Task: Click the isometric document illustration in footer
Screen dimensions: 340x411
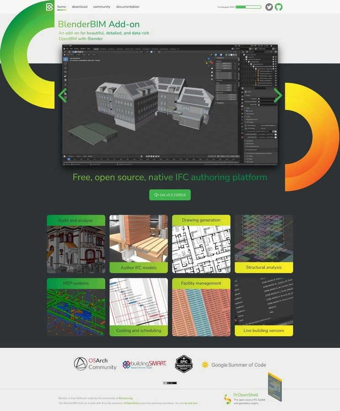Action: [275, 387]
